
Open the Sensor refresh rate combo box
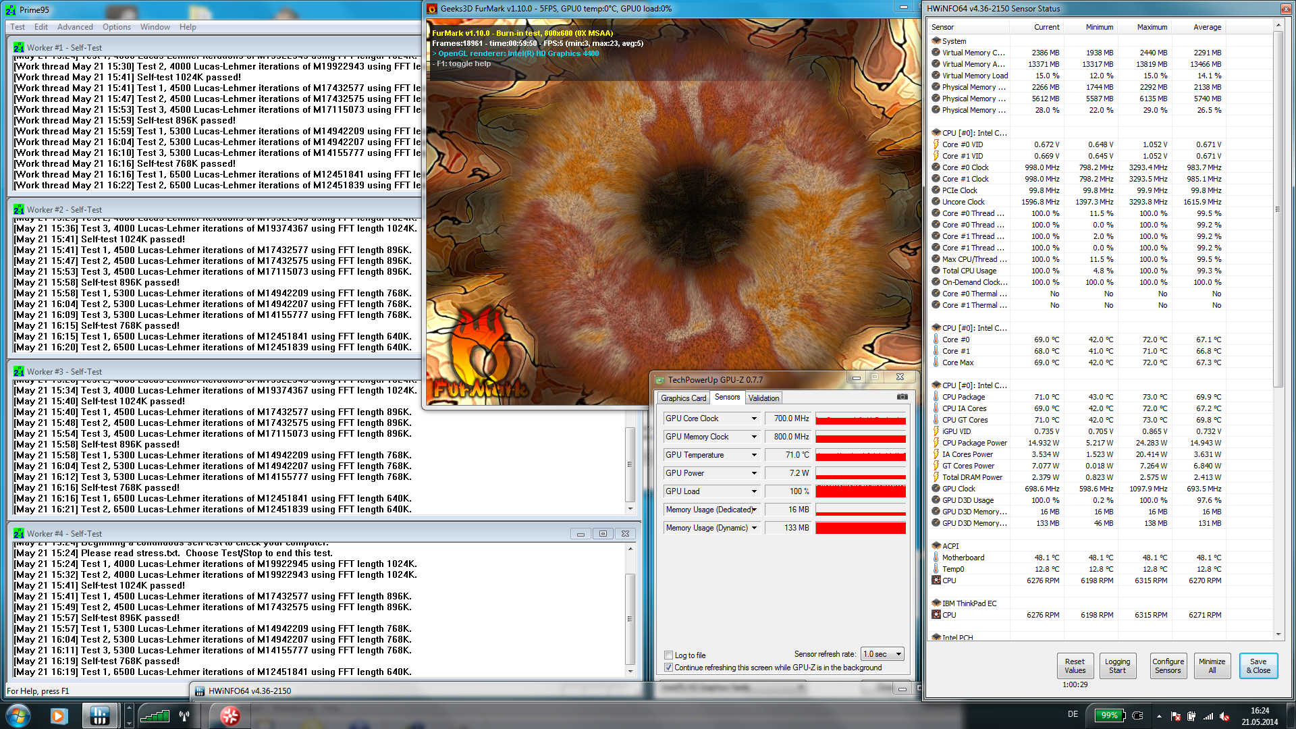click(x=882, y=654)
